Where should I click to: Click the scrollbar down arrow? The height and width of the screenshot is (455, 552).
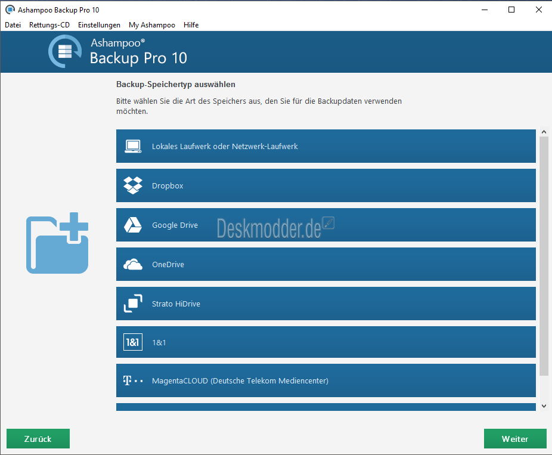(544, 406)
